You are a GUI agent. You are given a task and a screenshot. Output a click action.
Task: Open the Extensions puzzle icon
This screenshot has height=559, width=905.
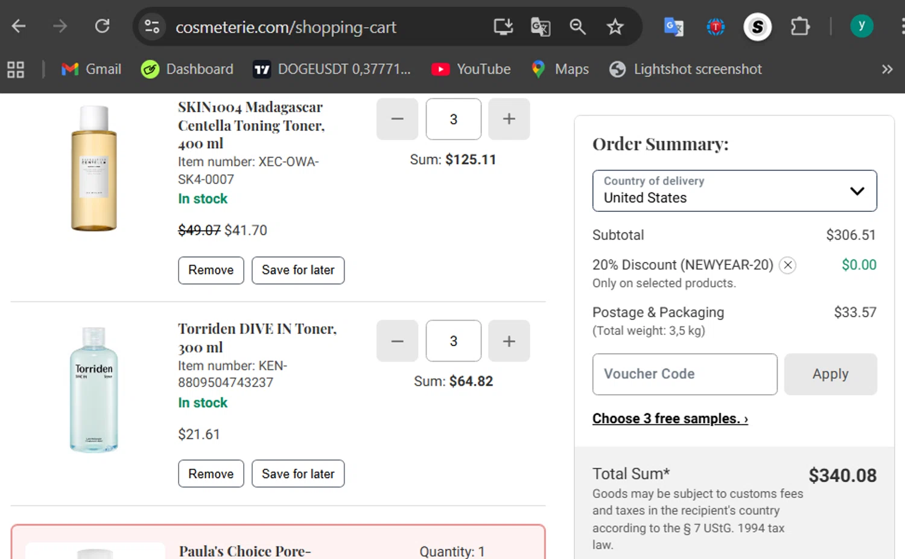click(x=800, y=27)
